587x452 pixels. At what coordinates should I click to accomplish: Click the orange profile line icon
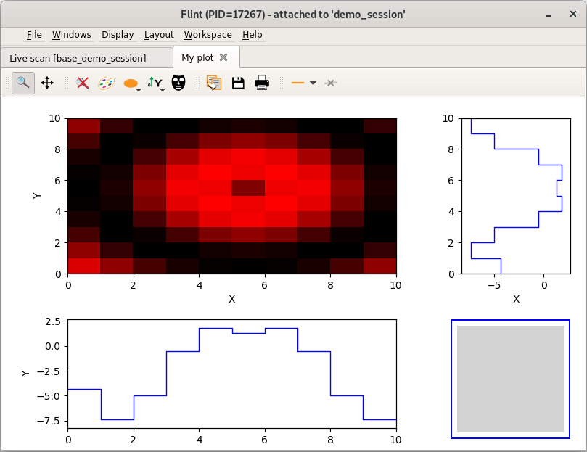(x=297, y=83)
